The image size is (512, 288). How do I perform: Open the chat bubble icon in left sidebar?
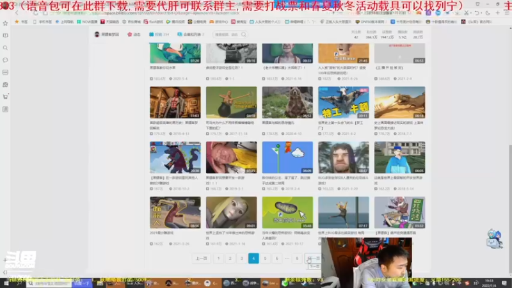coord(5,60)
